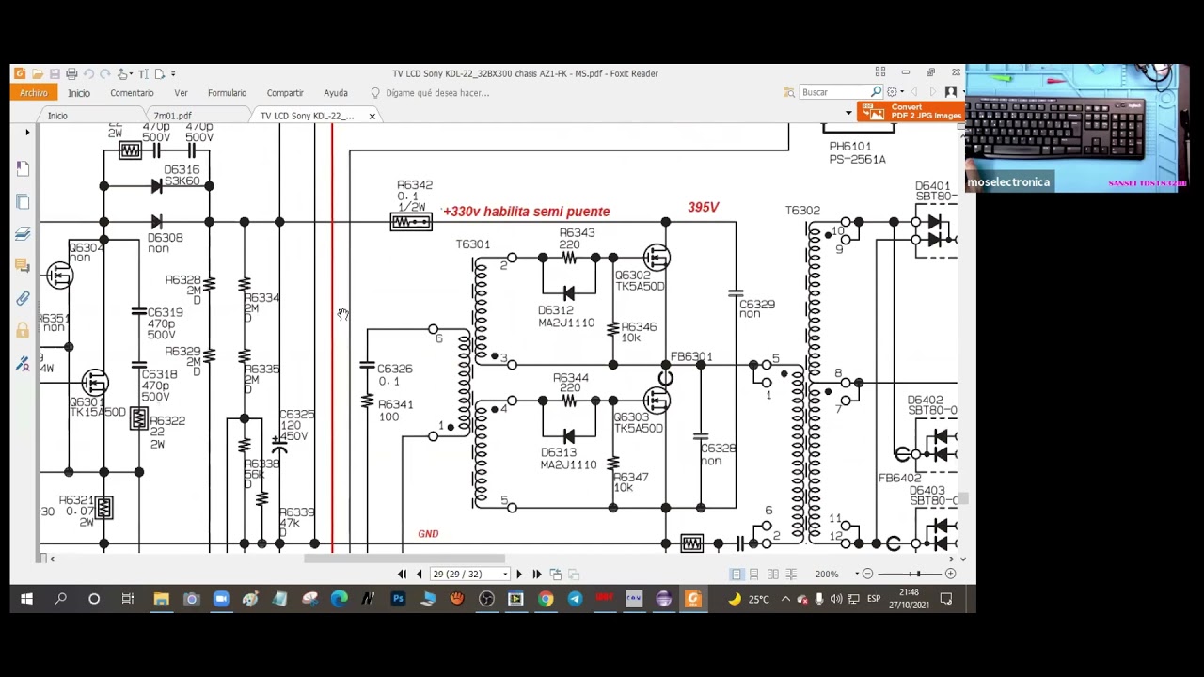Viewport: 1204px width, 677px height.
Task: Click the previous view icon in status bar
Action: click(556, 574)
